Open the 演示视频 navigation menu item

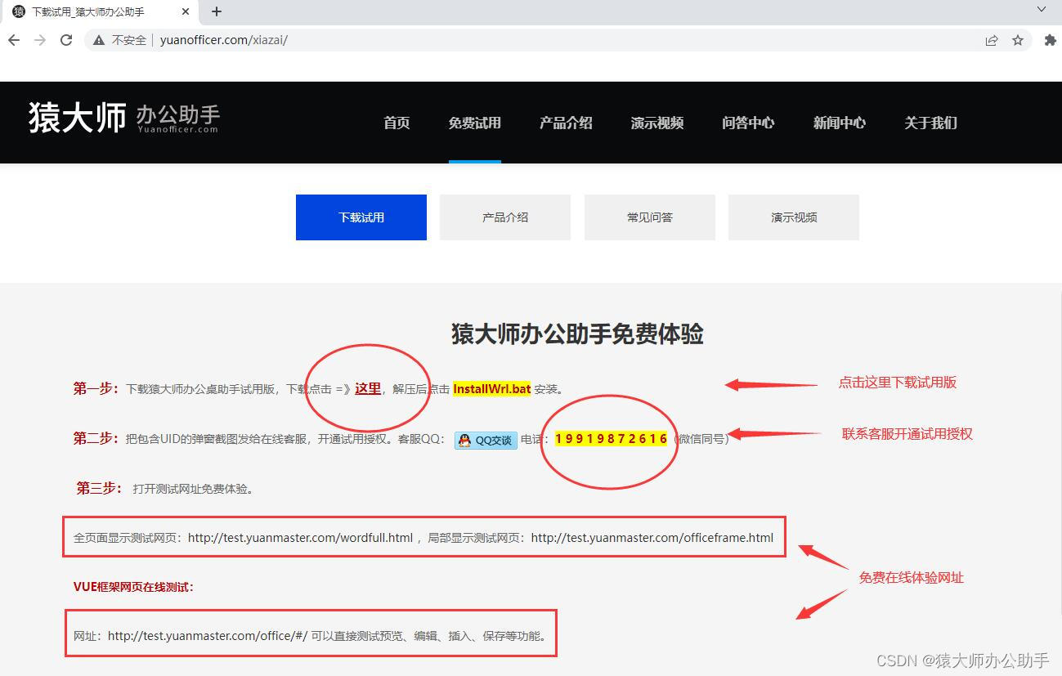(657, 123)
